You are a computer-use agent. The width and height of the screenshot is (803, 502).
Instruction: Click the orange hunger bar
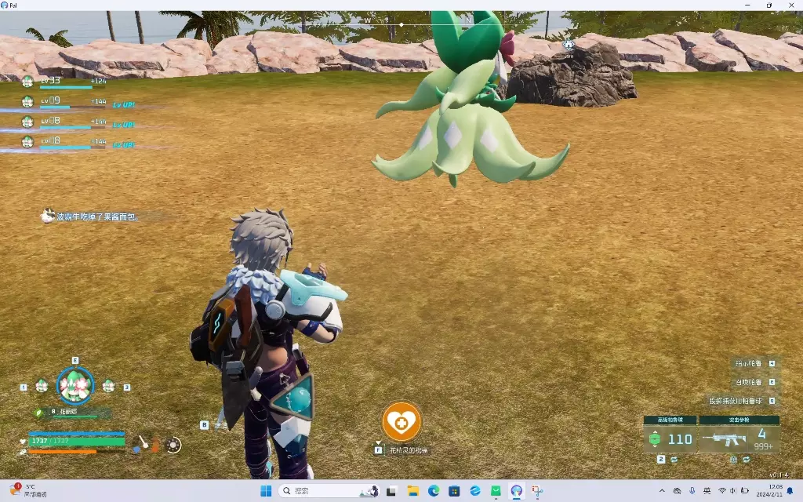62,451
